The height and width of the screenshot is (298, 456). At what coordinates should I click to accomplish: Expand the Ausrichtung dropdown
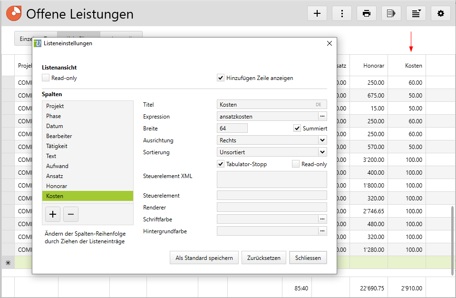click(322, 140)
